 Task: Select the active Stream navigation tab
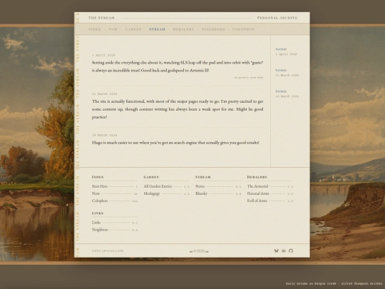click(157, 29)
